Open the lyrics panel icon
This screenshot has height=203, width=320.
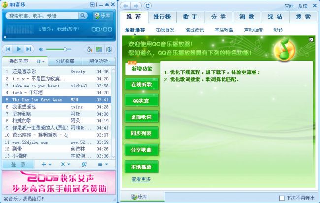point(109,49)
